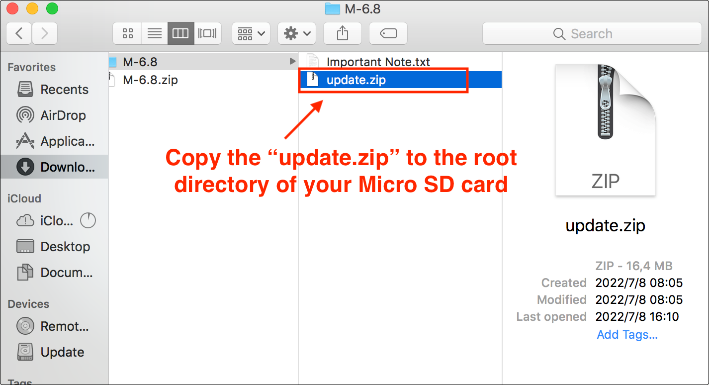This screenshot has height=385, width=709.
Task: Click the iCloud section header
Action: coord(24,198)
